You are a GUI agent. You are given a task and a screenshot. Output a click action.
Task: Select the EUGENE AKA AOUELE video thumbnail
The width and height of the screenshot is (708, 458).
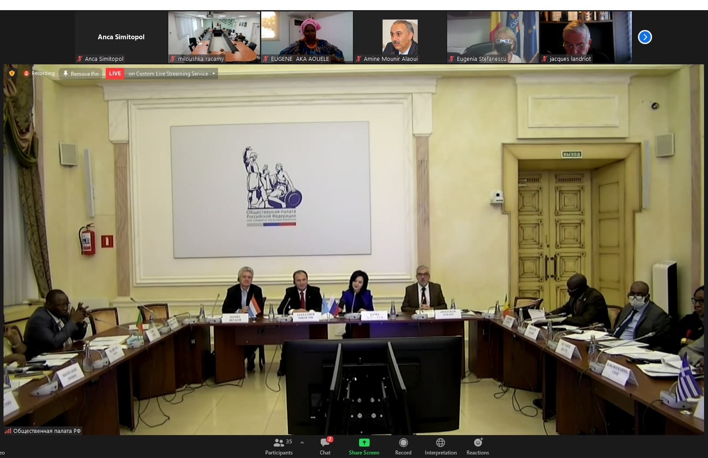(307, 37)
